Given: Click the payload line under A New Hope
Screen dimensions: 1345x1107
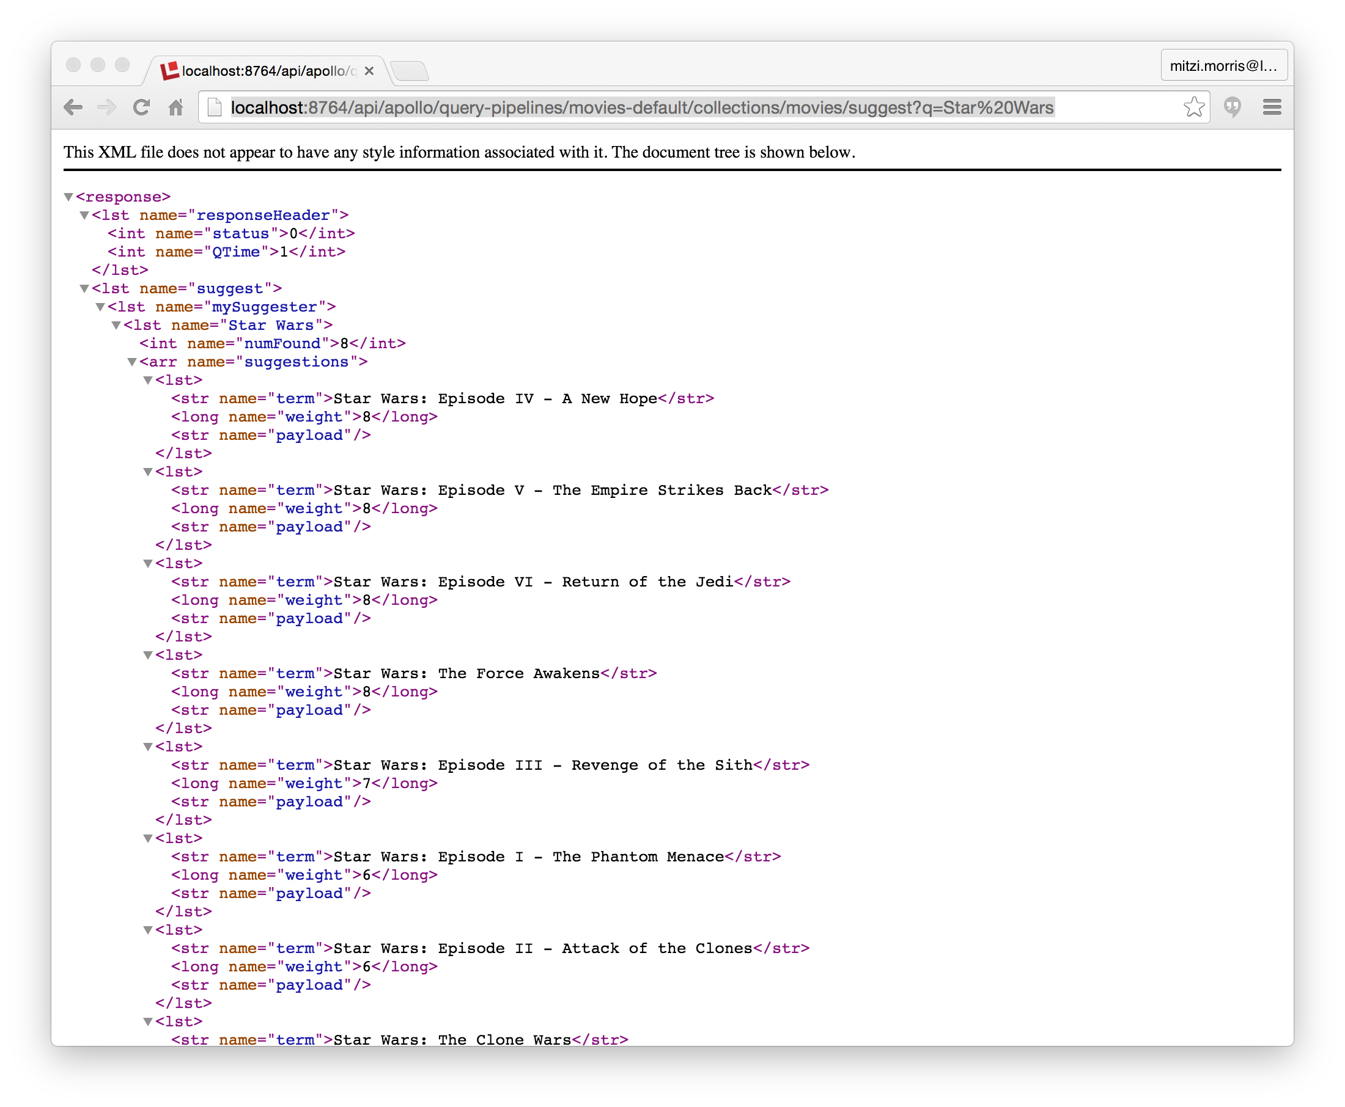Looking at the screenshot, I should (271, 436).
